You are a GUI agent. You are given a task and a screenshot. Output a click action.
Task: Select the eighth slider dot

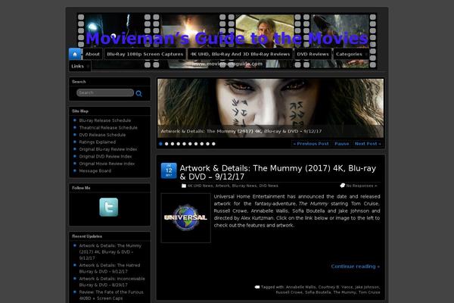click(202, 144)
